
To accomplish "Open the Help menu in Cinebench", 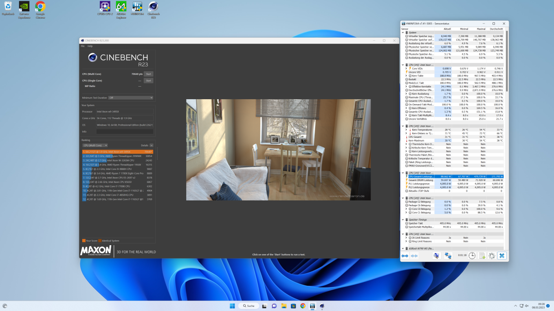I will [x=90, y=46].
